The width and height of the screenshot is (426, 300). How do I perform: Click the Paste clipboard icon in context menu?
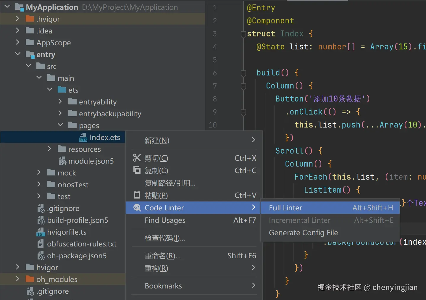coord(137,195)
